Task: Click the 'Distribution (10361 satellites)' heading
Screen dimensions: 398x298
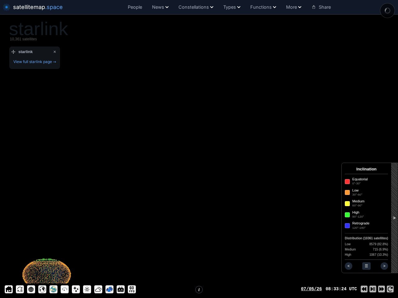Action: 366,238
